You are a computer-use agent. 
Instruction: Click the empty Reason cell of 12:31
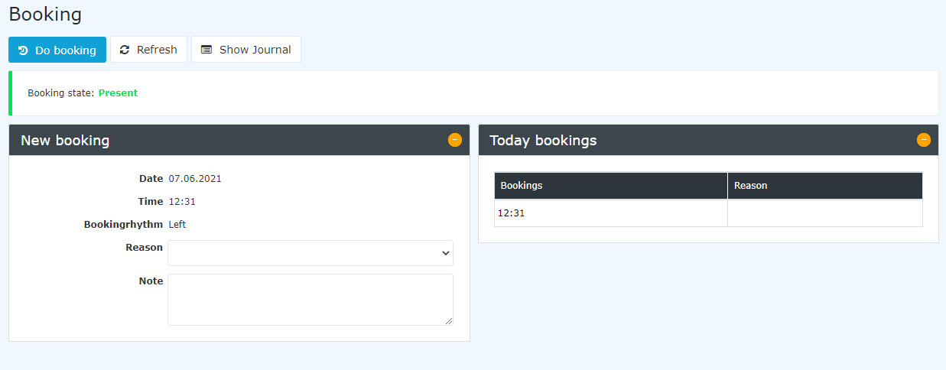pos(825,213)
